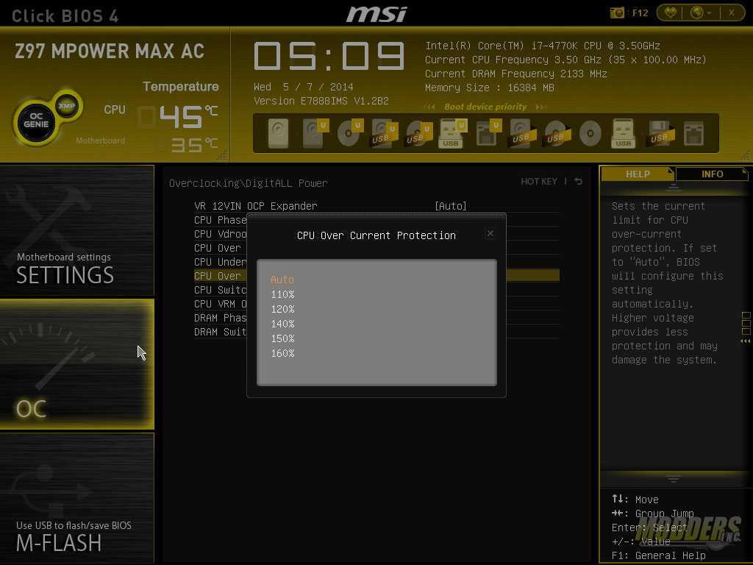Open the Motherboard SETTINGS section

(76, 230)
